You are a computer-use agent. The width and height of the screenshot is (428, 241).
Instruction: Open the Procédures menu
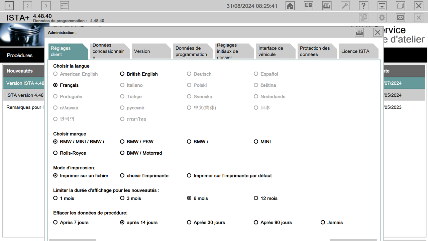coord(20,55)
